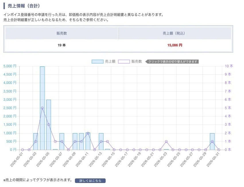This screenshot has height=187, width=244.
Task: Open the 詳しくはこちら button
Action: coord(90,181)
